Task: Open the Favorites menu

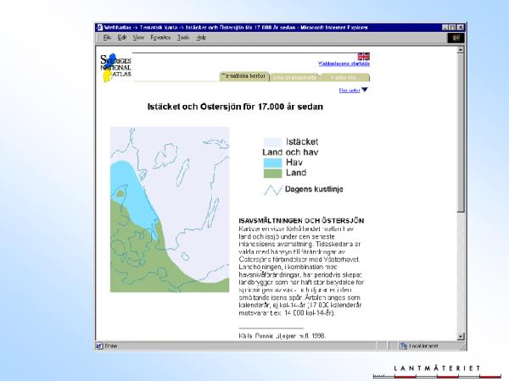Action: (x=160, y=38)
